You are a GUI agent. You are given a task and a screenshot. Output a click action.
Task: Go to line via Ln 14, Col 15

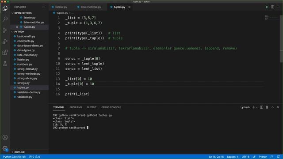tap(216, 157)
